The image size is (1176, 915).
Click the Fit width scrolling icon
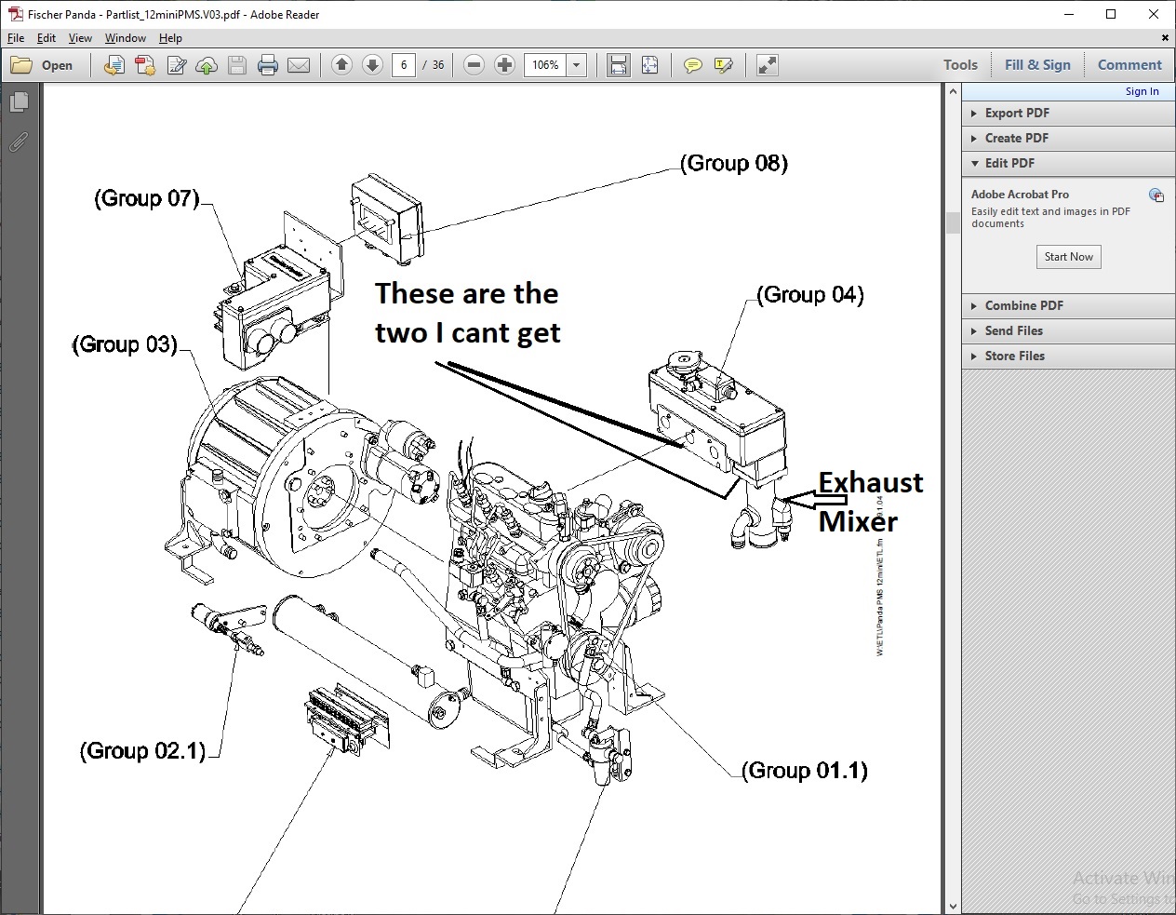(618, 65)
